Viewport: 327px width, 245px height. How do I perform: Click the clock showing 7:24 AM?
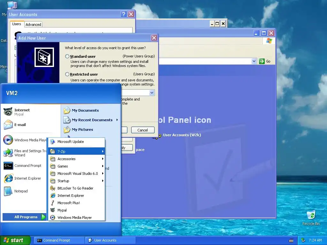click(x=315, y=240)
